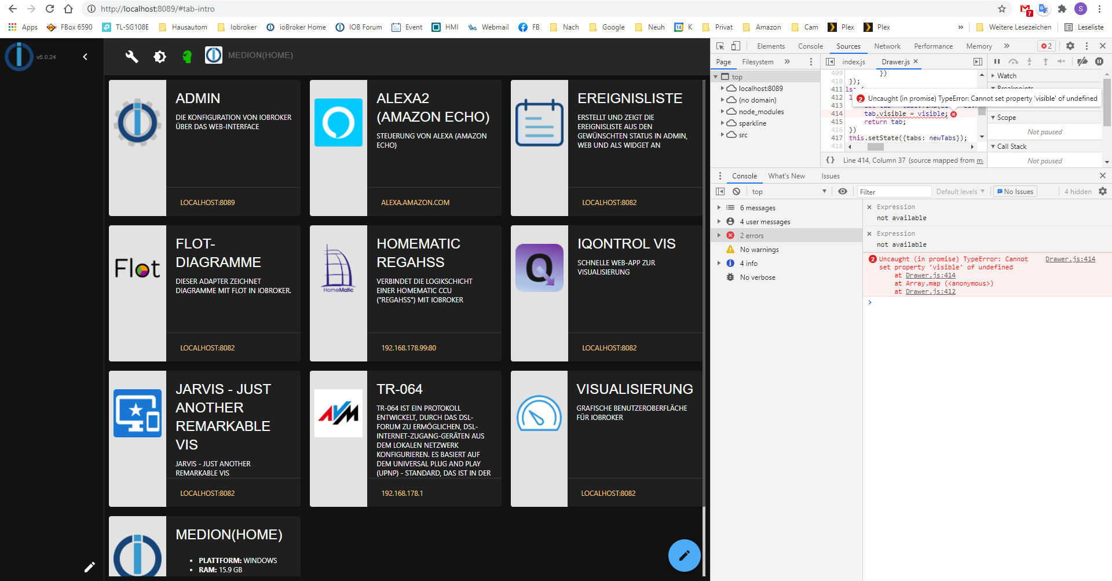The height and width of the screenshot is (581, 1112).
Task: Open the console settings gear icon
Action: [x=1103, y=191]
